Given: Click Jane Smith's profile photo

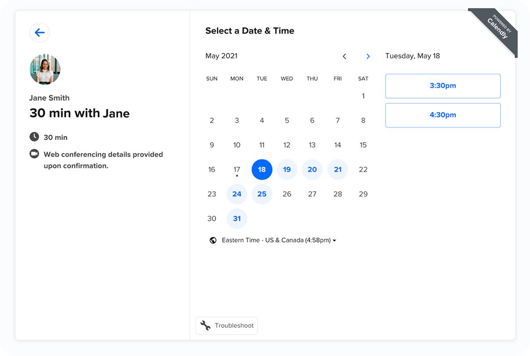Looking at the screenshot, I should [45, 69].
